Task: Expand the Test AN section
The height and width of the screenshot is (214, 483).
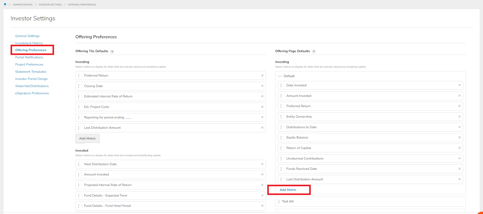Action: pos(279,201)
